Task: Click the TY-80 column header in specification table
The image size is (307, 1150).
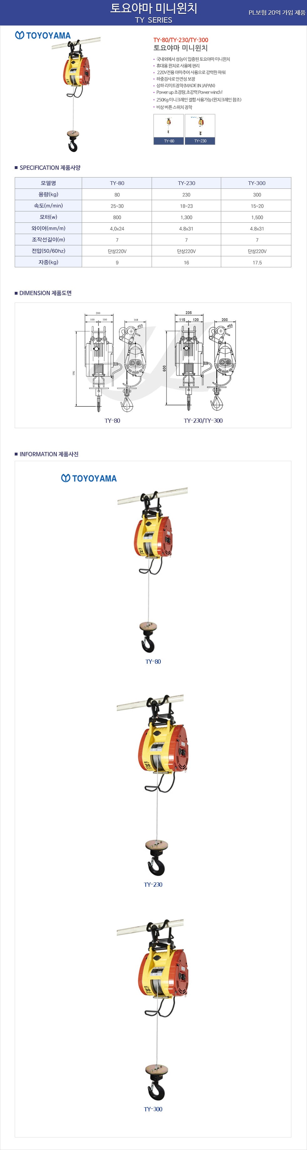Action: [117, 183]
